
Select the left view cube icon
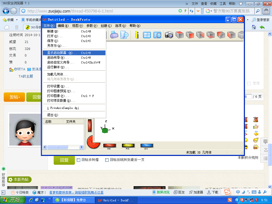pyautogui.click(x=231, y=35)
